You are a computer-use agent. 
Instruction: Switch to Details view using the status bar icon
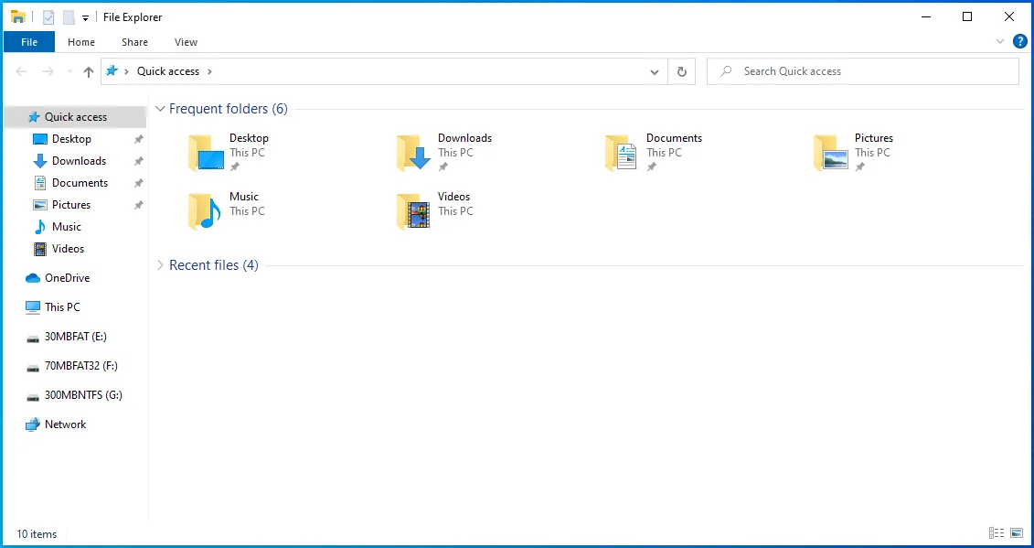click(x=997, y=533)
